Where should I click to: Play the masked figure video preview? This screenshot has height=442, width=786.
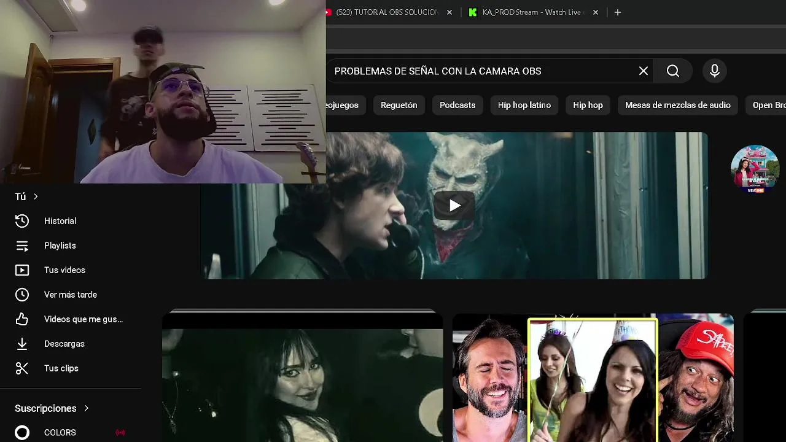click(454, 206)
